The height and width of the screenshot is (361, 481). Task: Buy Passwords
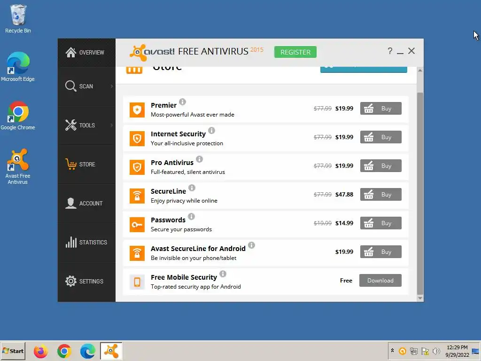click(380, 223)
